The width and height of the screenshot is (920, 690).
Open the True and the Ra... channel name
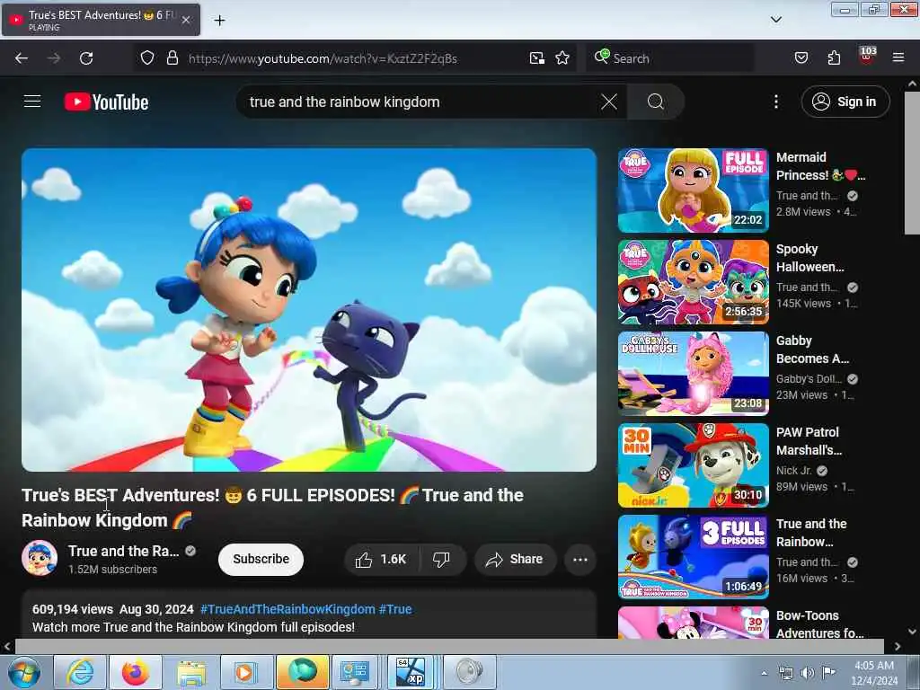[x=123, y=551]
